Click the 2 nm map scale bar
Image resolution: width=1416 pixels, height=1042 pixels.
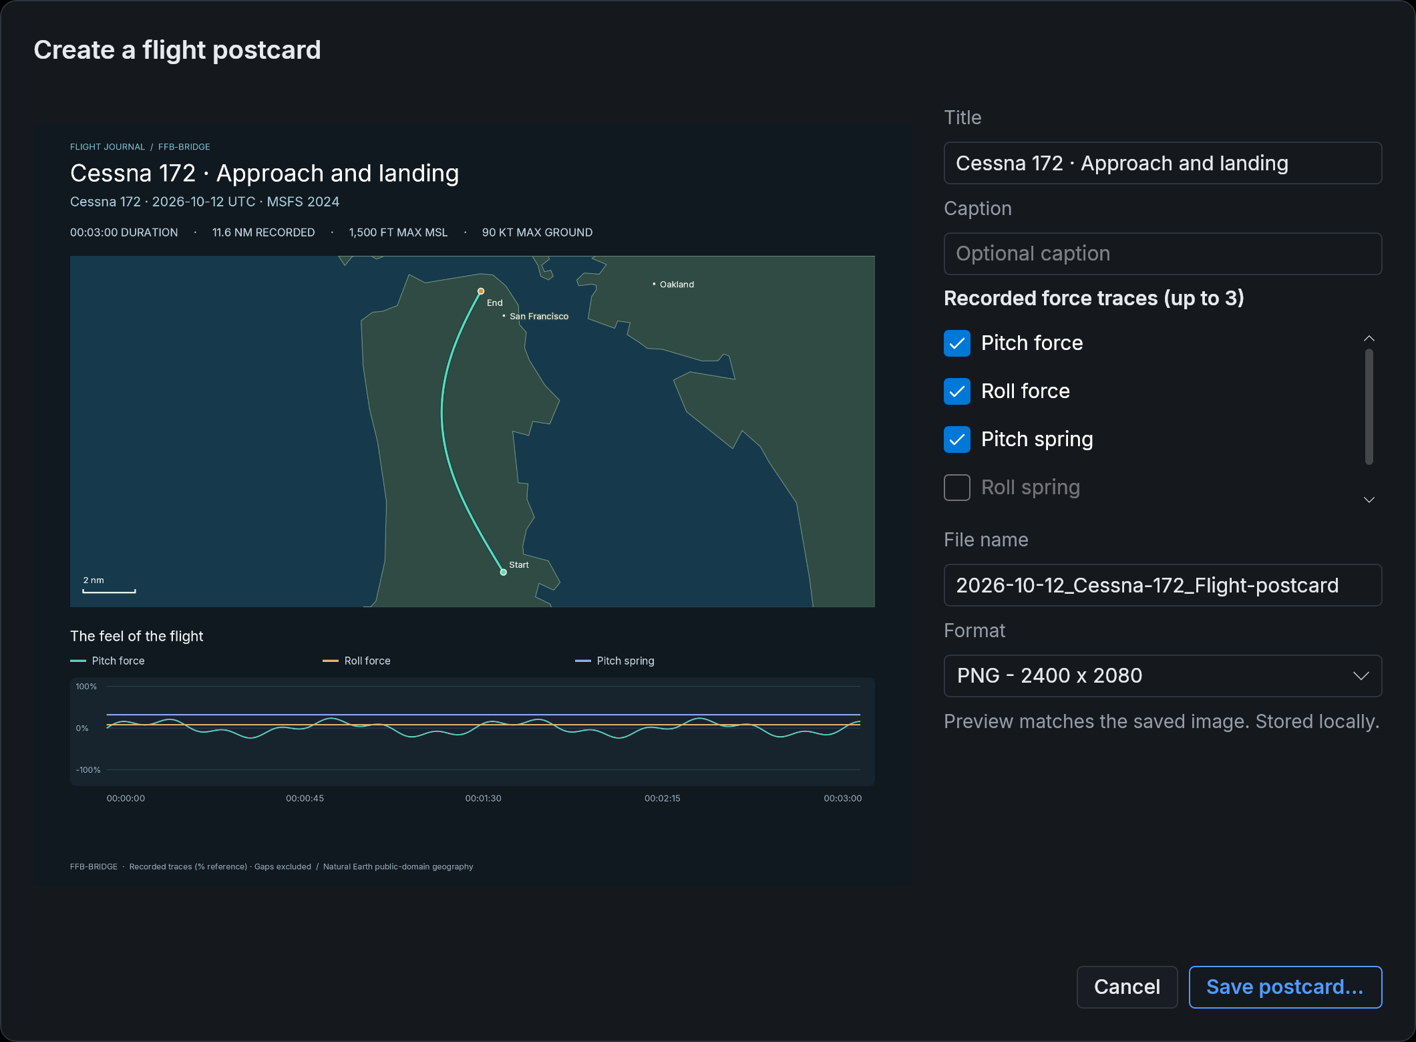tap(110, 591)
